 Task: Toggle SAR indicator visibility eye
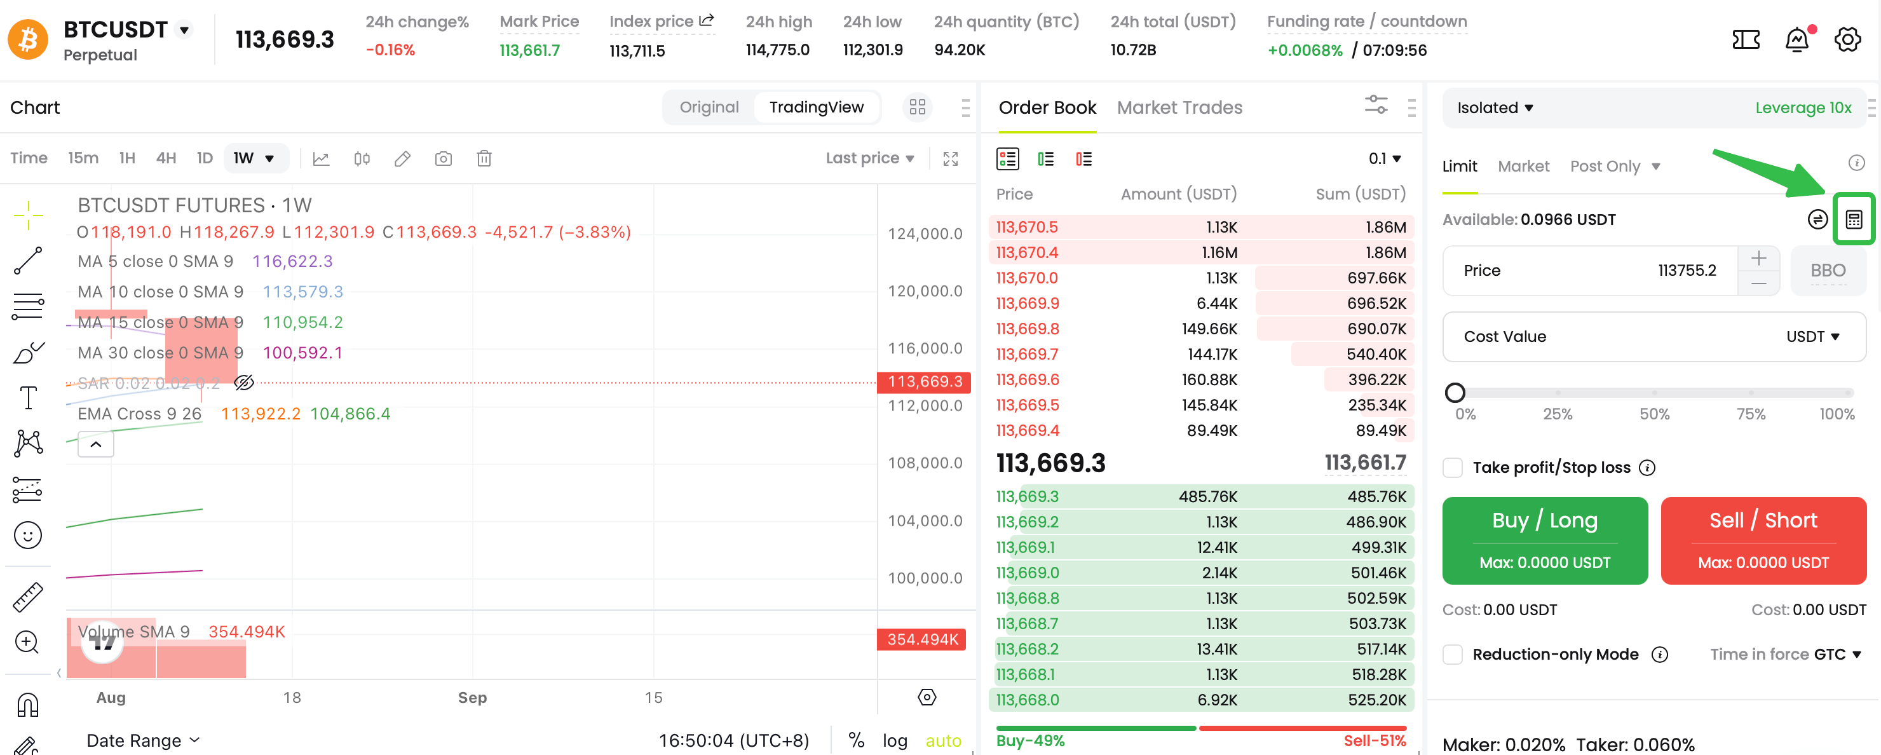point(244,383)
